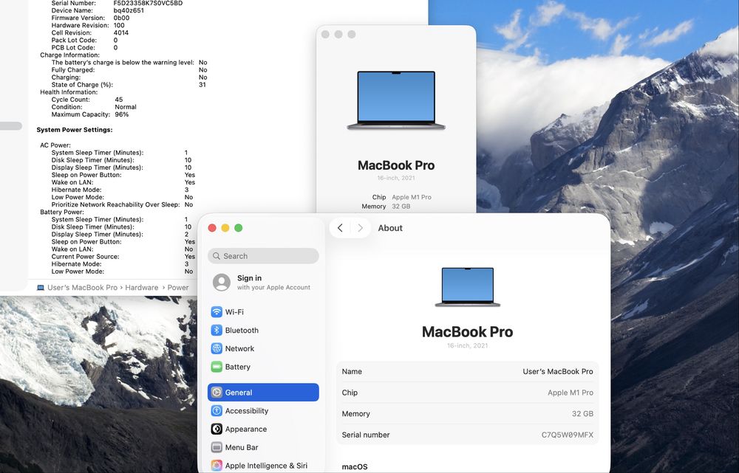Viewport: 739px width, 473px height.
Task: Zoom System Settings with green button
Action: tap(239, 228)
